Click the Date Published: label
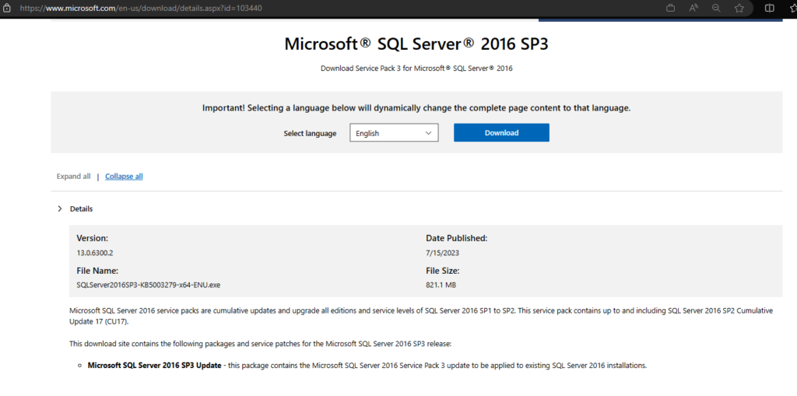 [x=456, y=238]
